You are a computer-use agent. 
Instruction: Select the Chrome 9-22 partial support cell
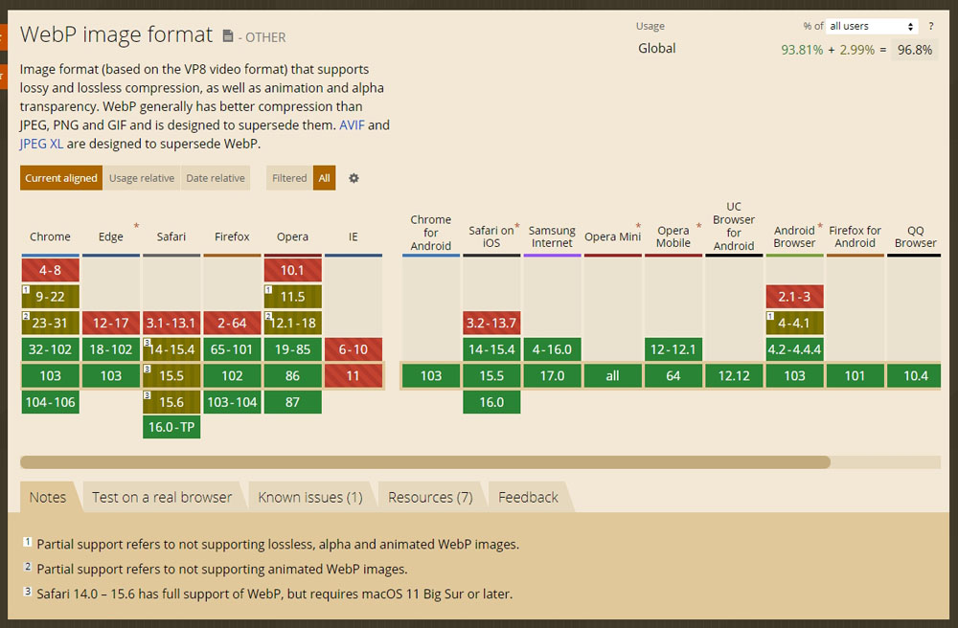50,297
